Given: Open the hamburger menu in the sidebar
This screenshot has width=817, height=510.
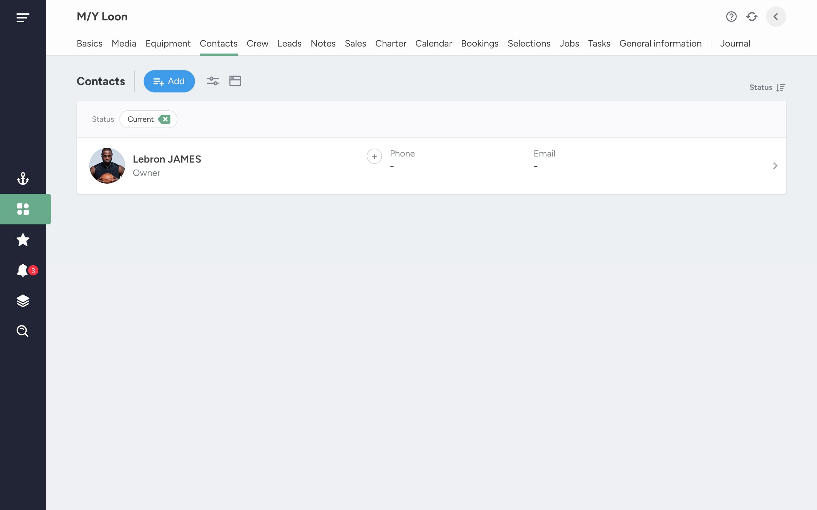Looking at the screenshot, I should [x=23, y=18].
